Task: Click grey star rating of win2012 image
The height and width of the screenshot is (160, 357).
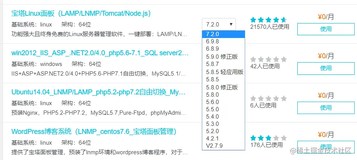Action: [x=269, y=59]
